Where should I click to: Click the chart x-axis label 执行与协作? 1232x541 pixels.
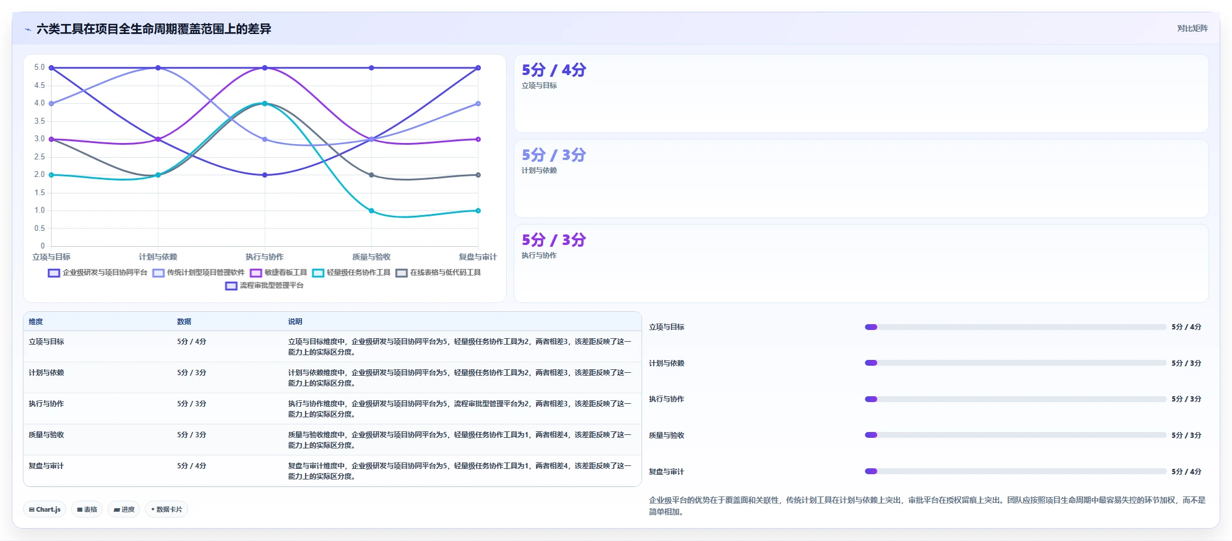(264, 257)
